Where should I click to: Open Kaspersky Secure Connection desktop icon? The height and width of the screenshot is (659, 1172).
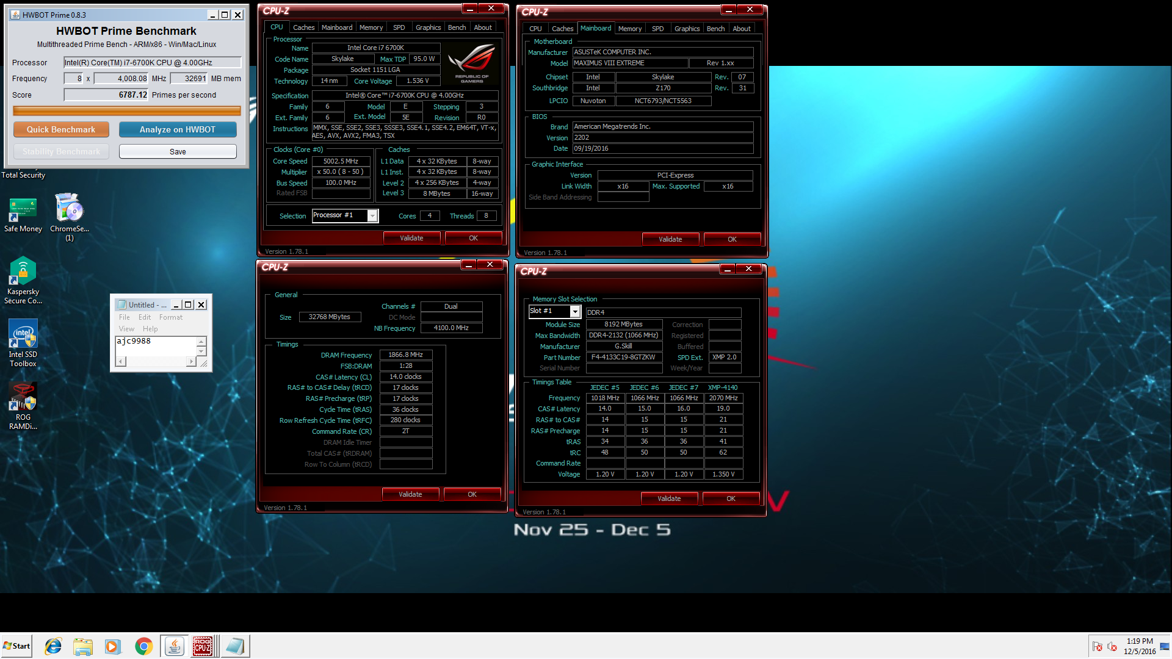(23, 280)
